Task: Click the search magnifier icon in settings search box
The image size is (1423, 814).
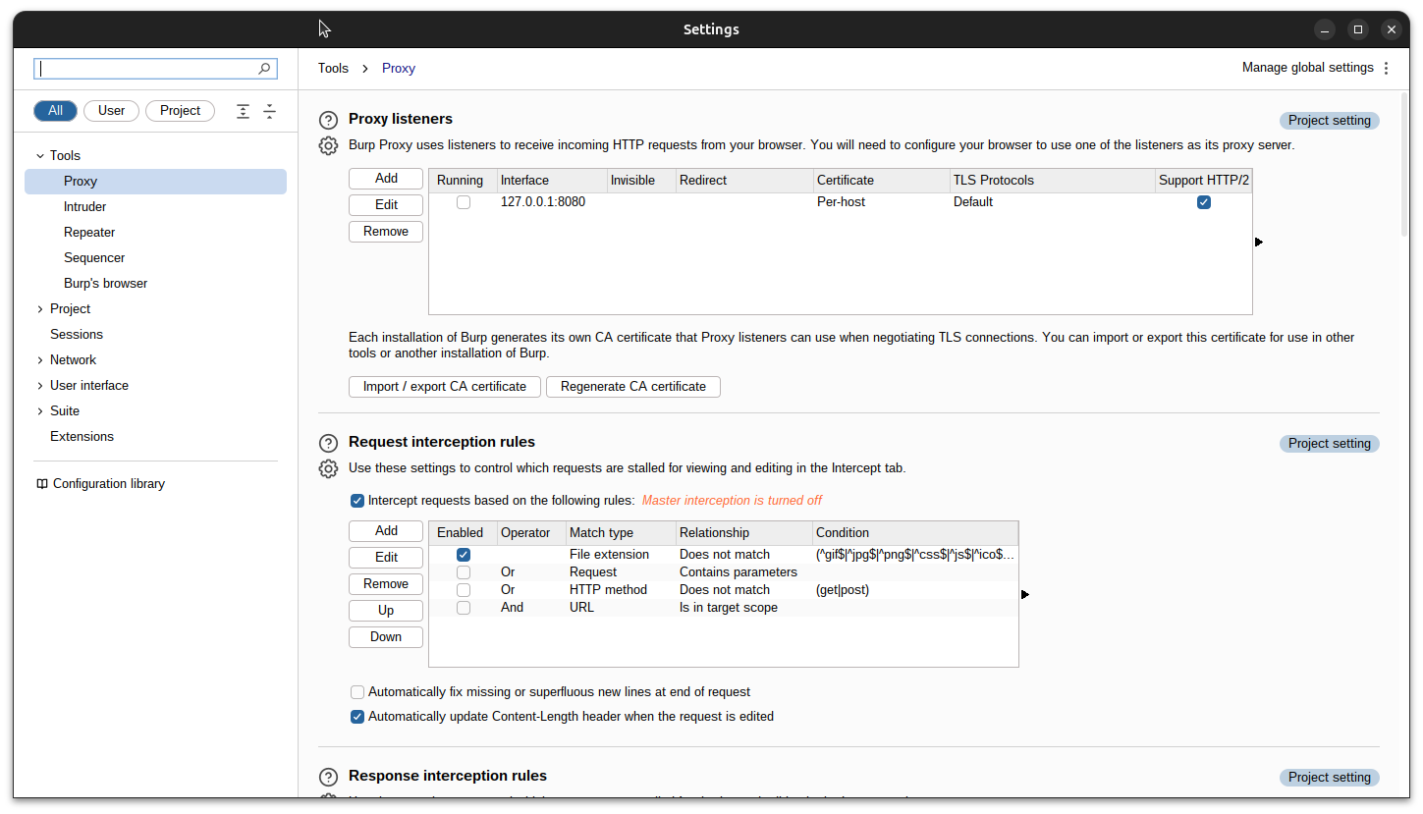Action: tap(264, 69)
